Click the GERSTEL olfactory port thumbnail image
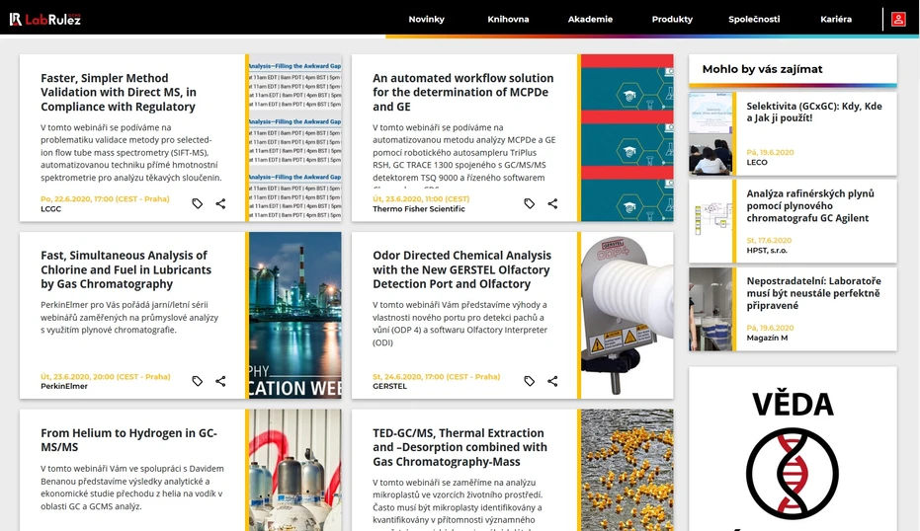This screenshot has width=920, height=531. tap(627, 315)
